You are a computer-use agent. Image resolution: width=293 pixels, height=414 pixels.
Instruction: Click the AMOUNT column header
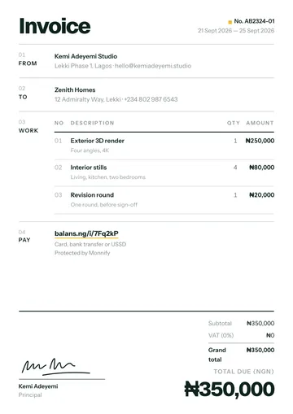click(260, 123)
